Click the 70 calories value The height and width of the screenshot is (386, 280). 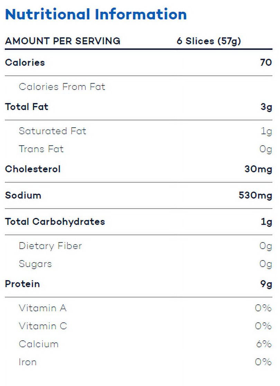tap(266, 63)
